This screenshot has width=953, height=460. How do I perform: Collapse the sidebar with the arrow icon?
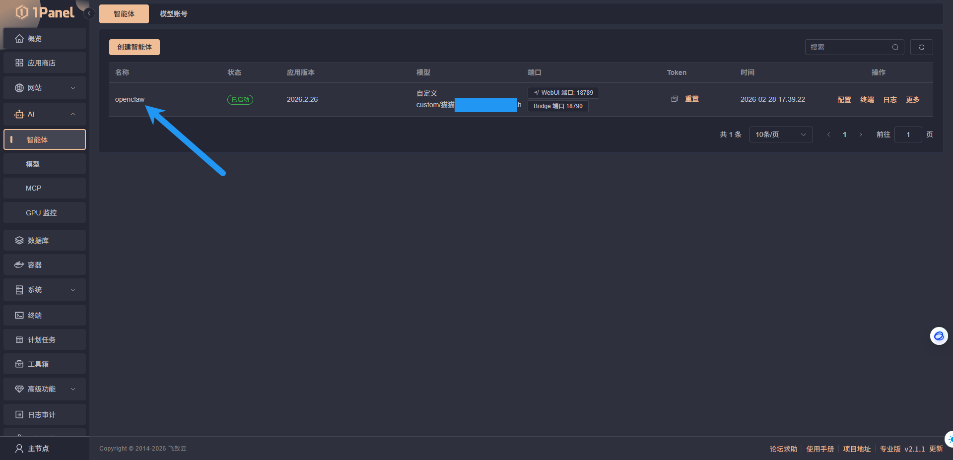point(89,13)
